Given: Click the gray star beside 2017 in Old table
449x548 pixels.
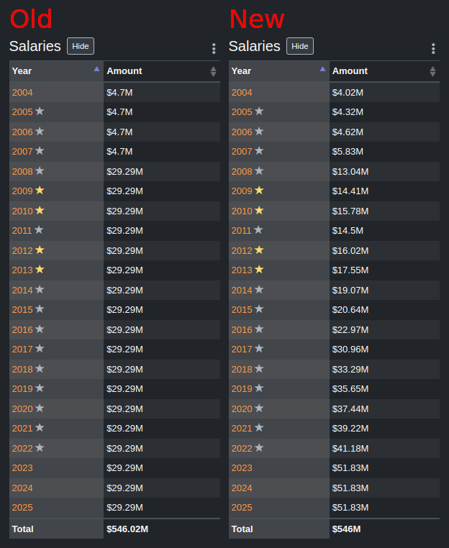Looking at the screenshot, I should pos(40,349).
